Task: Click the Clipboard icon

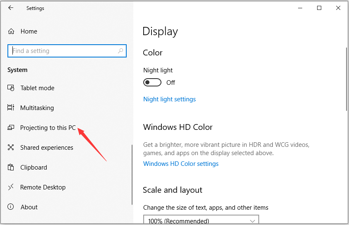Action: [11, 167]
